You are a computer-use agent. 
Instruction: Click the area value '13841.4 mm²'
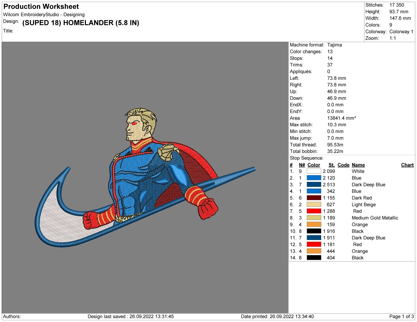tap(341, 118)
